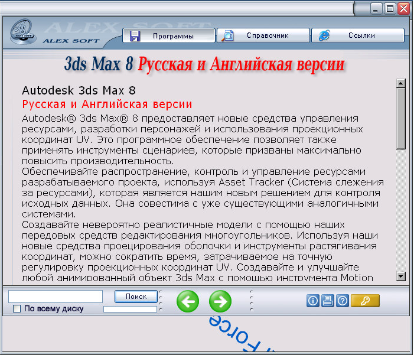The image size is (414, 355).
Task: Open the Ссылки tab
Action: tap(357, 35)
